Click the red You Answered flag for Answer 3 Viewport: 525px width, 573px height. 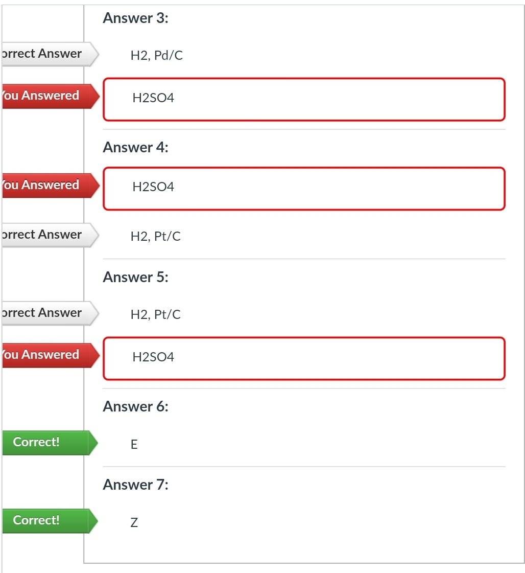46,96
